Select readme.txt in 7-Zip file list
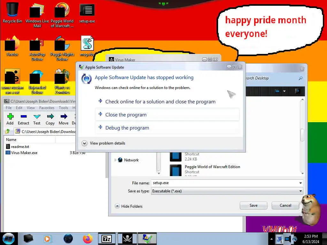Screen dimensions: 327x245 tap(18, 146)
